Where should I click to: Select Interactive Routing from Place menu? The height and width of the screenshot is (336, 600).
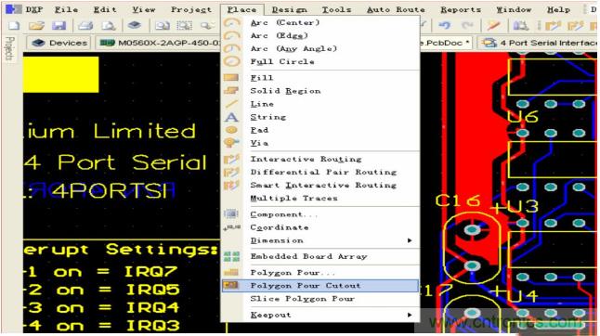pos(306,159)
